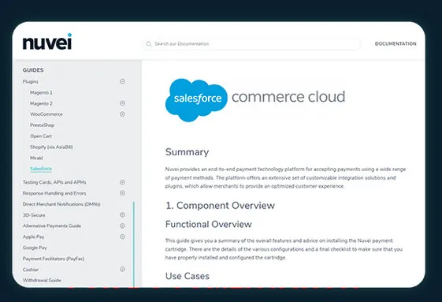442x302 pixels.
Task: Open Direct Merchant Notifications (DMNs)
Action: point(61,204)
